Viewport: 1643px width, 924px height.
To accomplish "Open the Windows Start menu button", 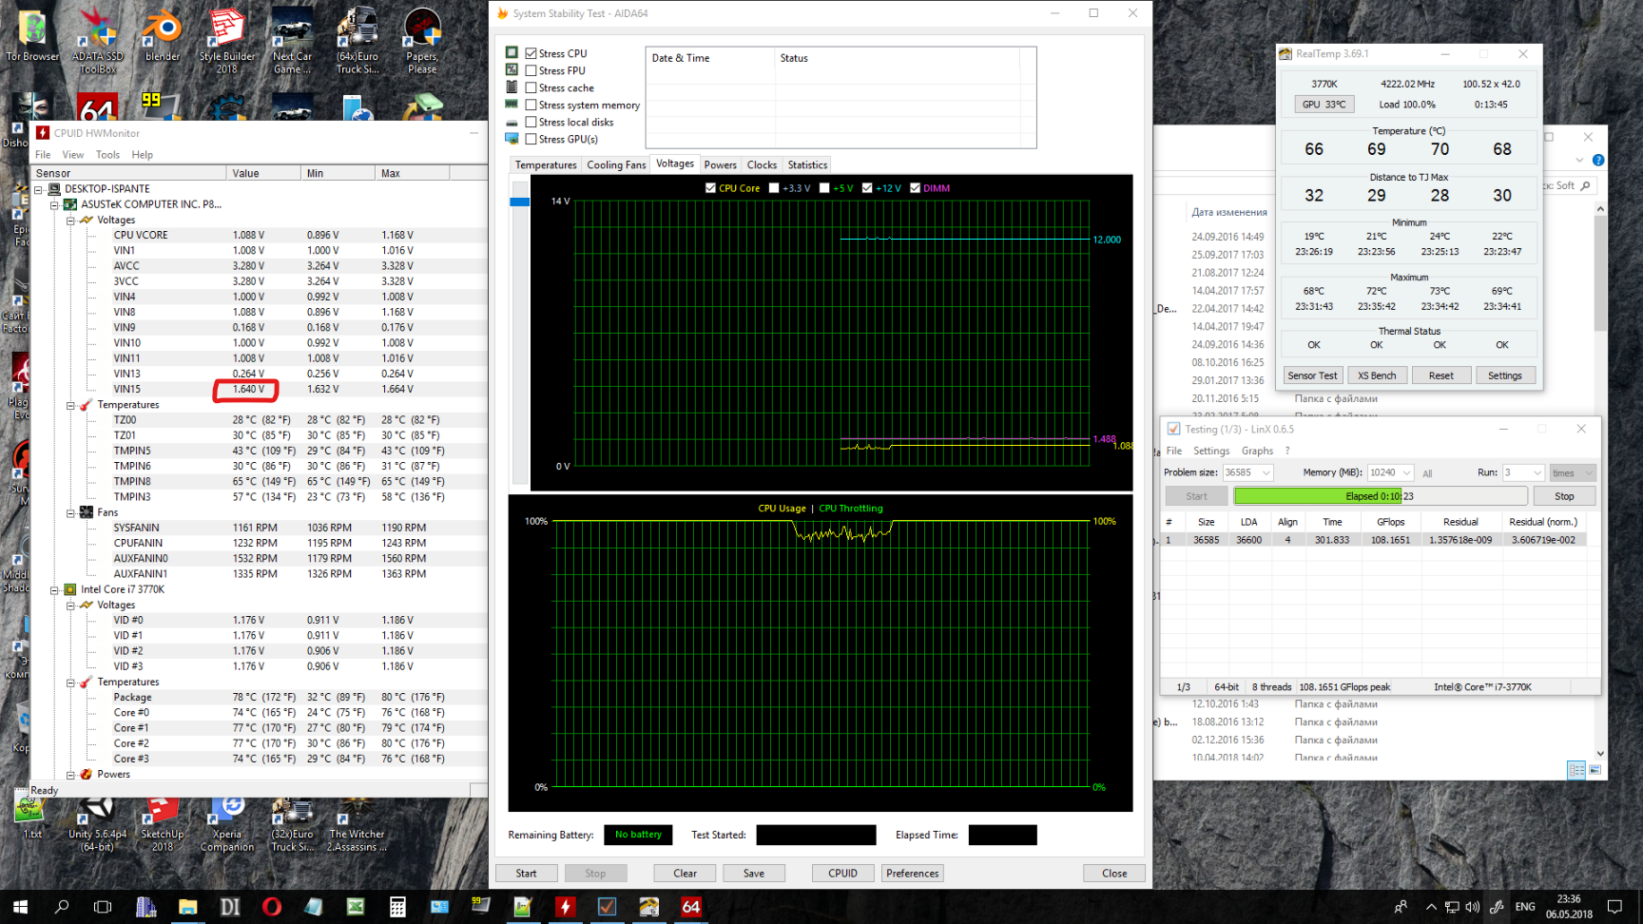I will tap(20, 907).
